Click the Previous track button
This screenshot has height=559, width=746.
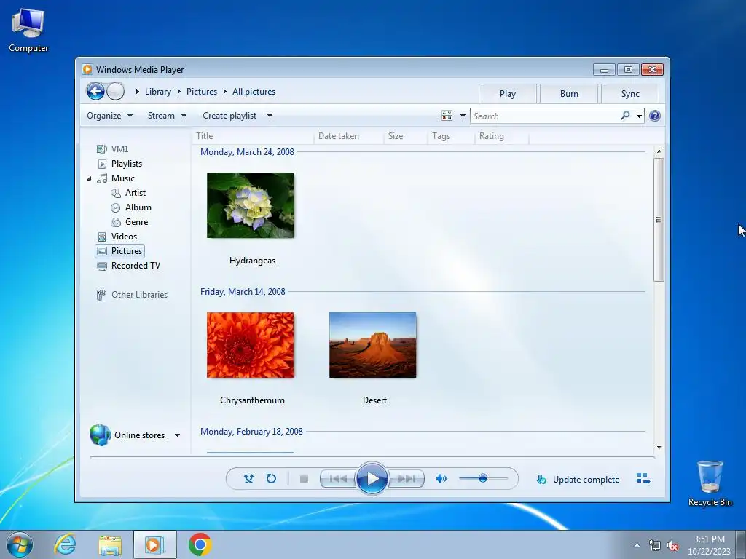click(338, 479)
